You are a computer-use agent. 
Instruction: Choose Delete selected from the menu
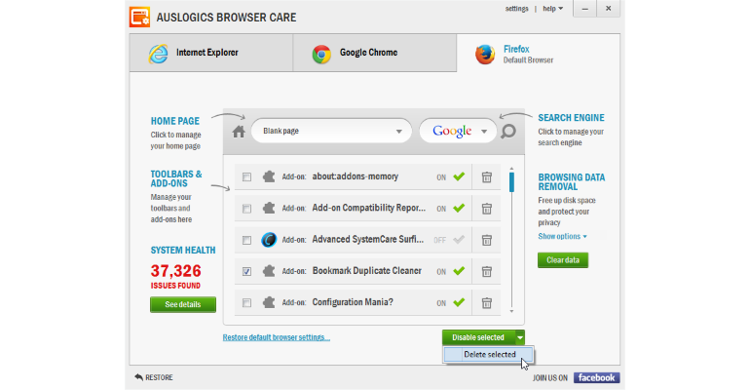(489, 355)
